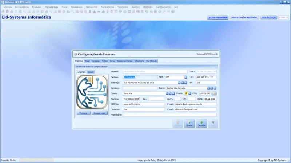The height and width of the screenshot is (163, 291).
Task: Switch to the Estilos tab
Action: (104, 61)
